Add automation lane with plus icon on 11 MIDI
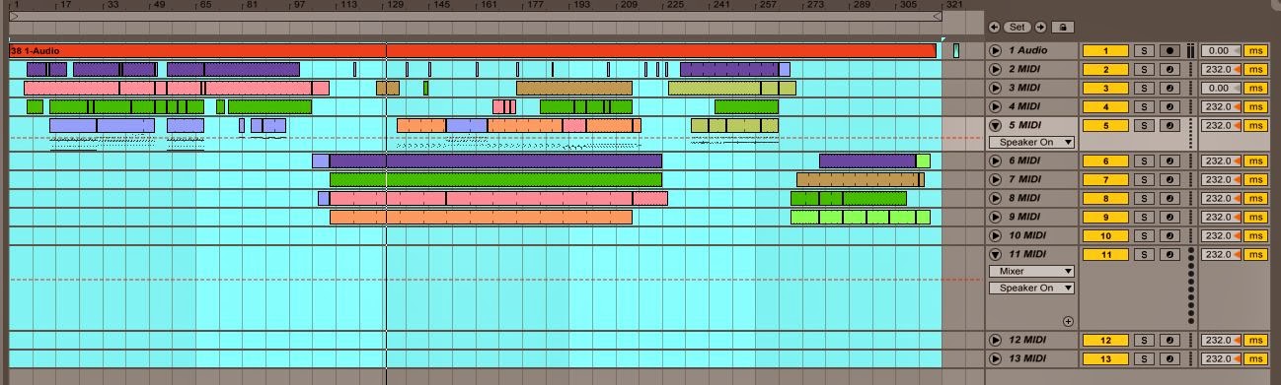This screenshot has width=1281, height=385. coord(1068,321)
